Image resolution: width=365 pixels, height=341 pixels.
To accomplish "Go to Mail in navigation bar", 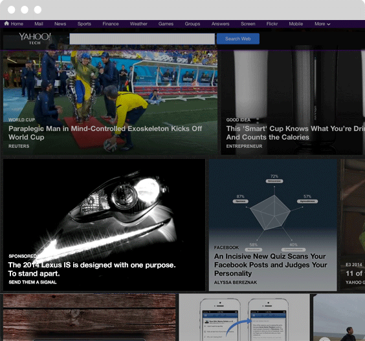I will (39, 24).
